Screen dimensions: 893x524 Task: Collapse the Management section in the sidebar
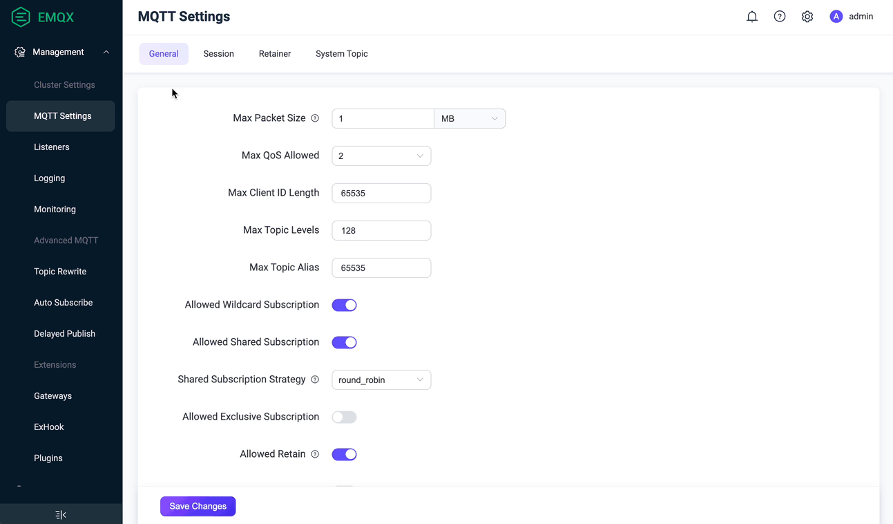[x=105, y=51]
